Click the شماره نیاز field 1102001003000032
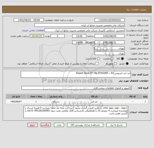The image size is (154, 148). coord(110,20)
